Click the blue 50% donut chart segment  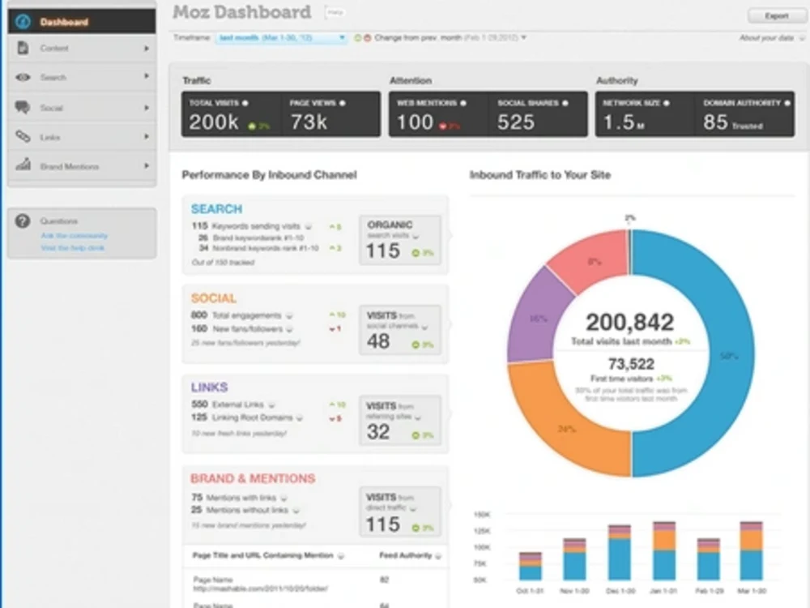pyautogui.click(x=728, y=356)
